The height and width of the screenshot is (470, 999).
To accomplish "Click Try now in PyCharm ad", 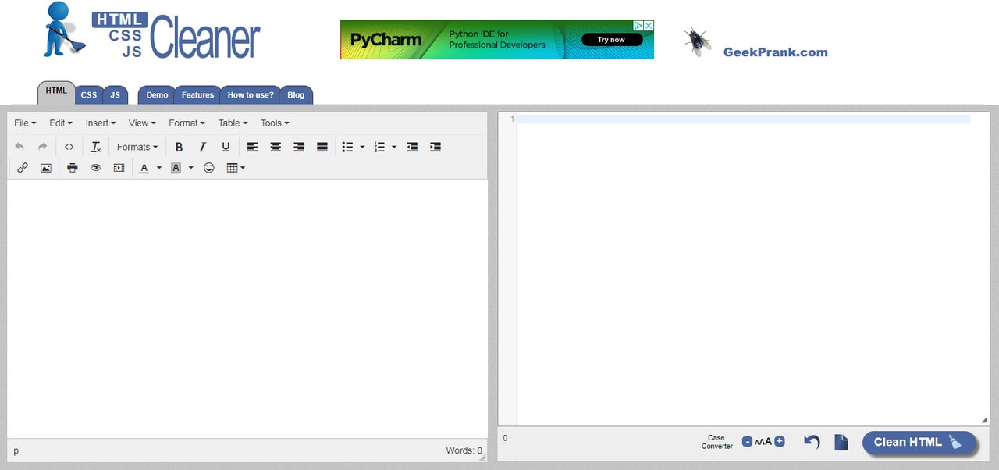I will [x=612, y=40].
